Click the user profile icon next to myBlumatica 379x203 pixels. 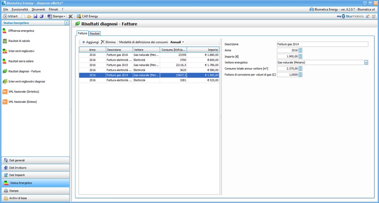point(368,16)
